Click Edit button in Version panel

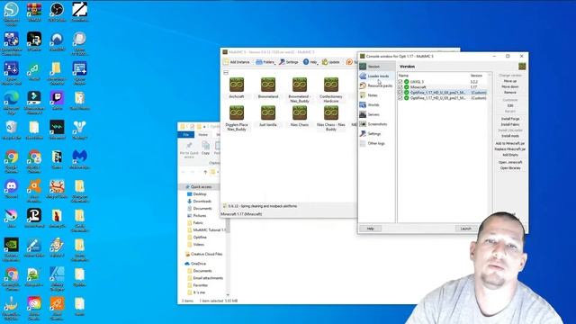(x=510, y=105)
